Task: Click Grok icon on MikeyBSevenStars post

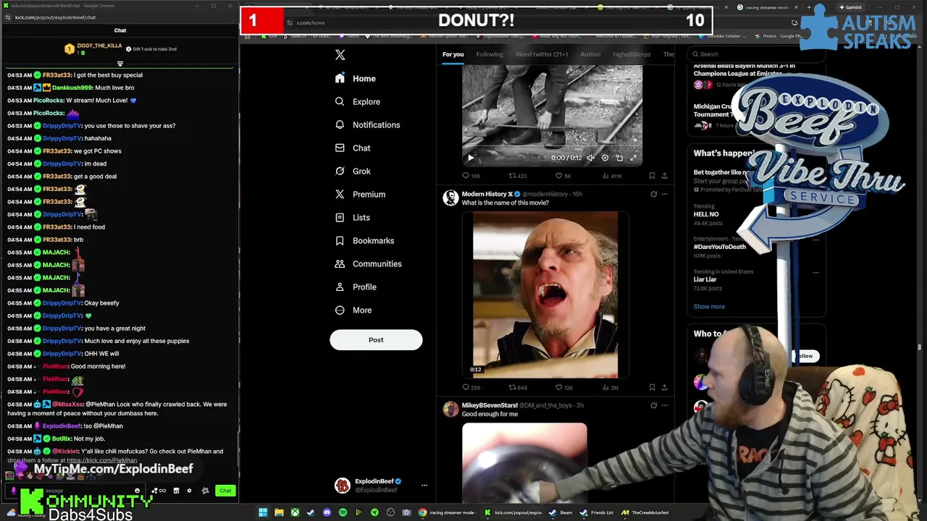Action: pos(653,405)
